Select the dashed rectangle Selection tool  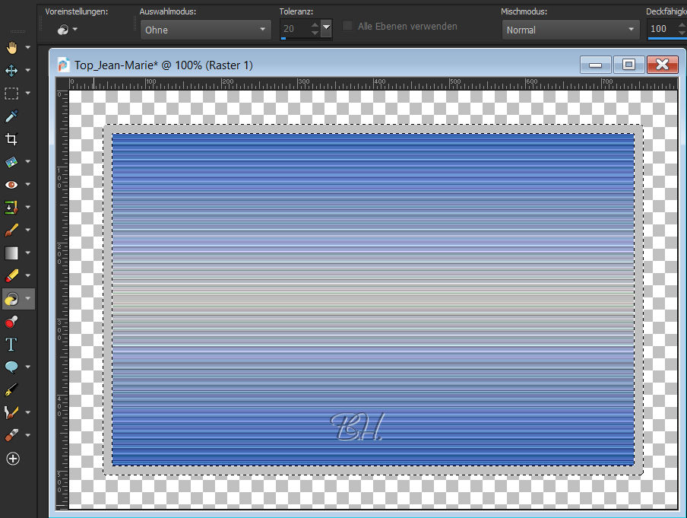click(11, 93)
